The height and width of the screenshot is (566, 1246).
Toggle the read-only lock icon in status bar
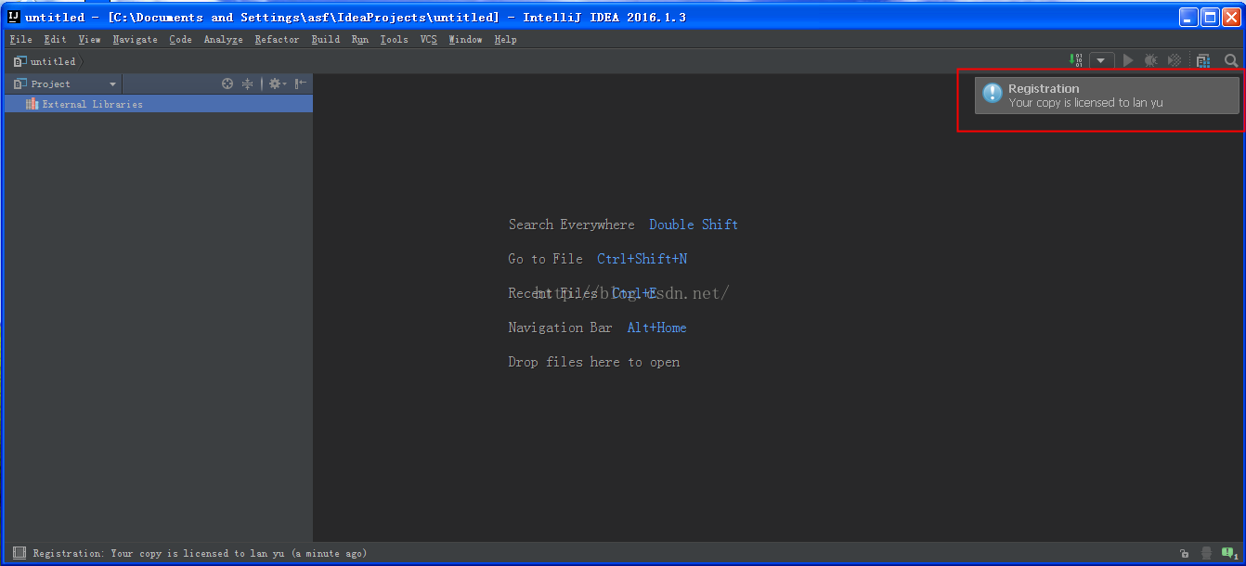(x=1185, y=553)
